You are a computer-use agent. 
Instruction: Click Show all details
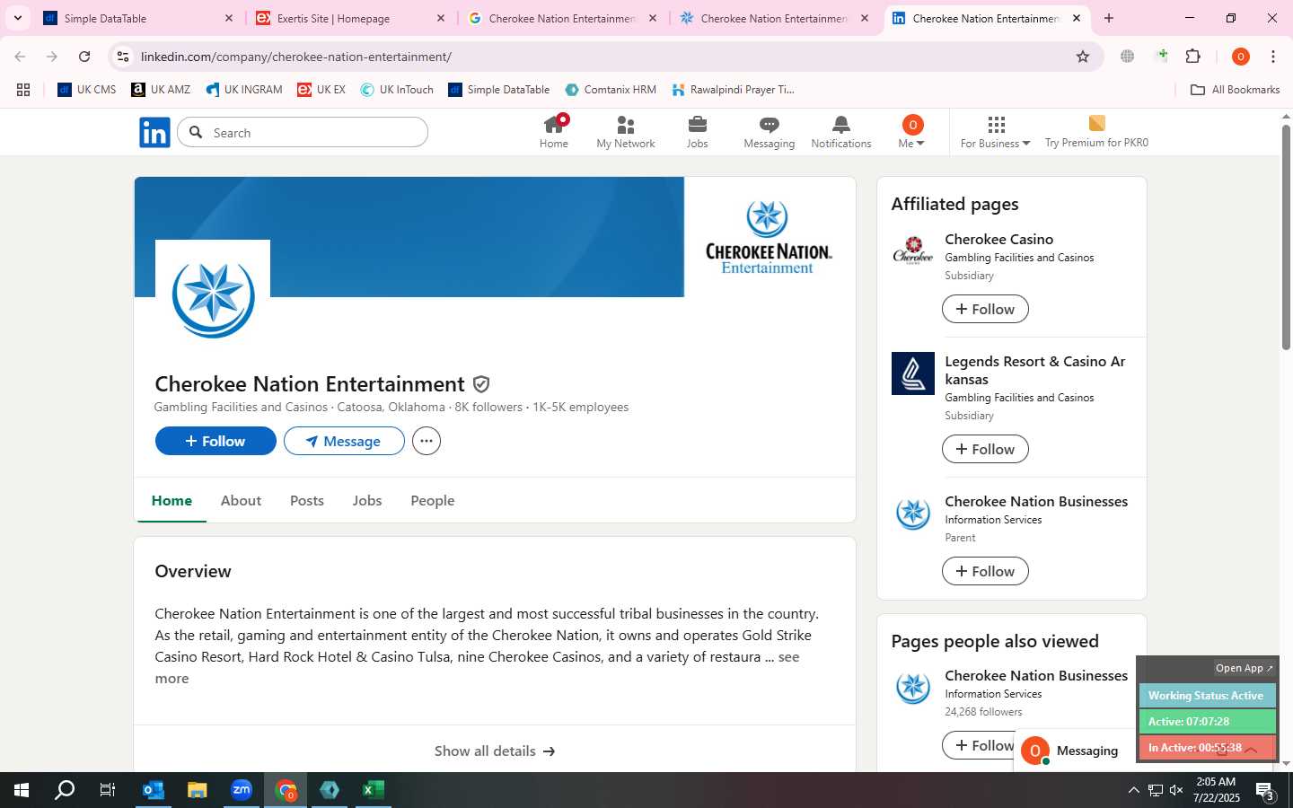point(495,751)
